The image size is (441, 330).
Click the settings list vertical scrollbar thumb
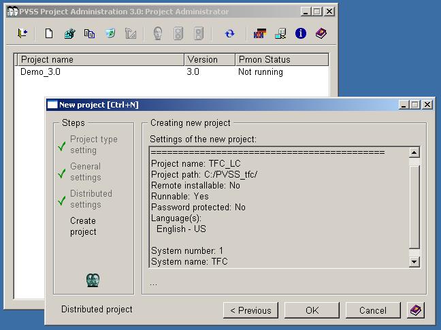414,207
